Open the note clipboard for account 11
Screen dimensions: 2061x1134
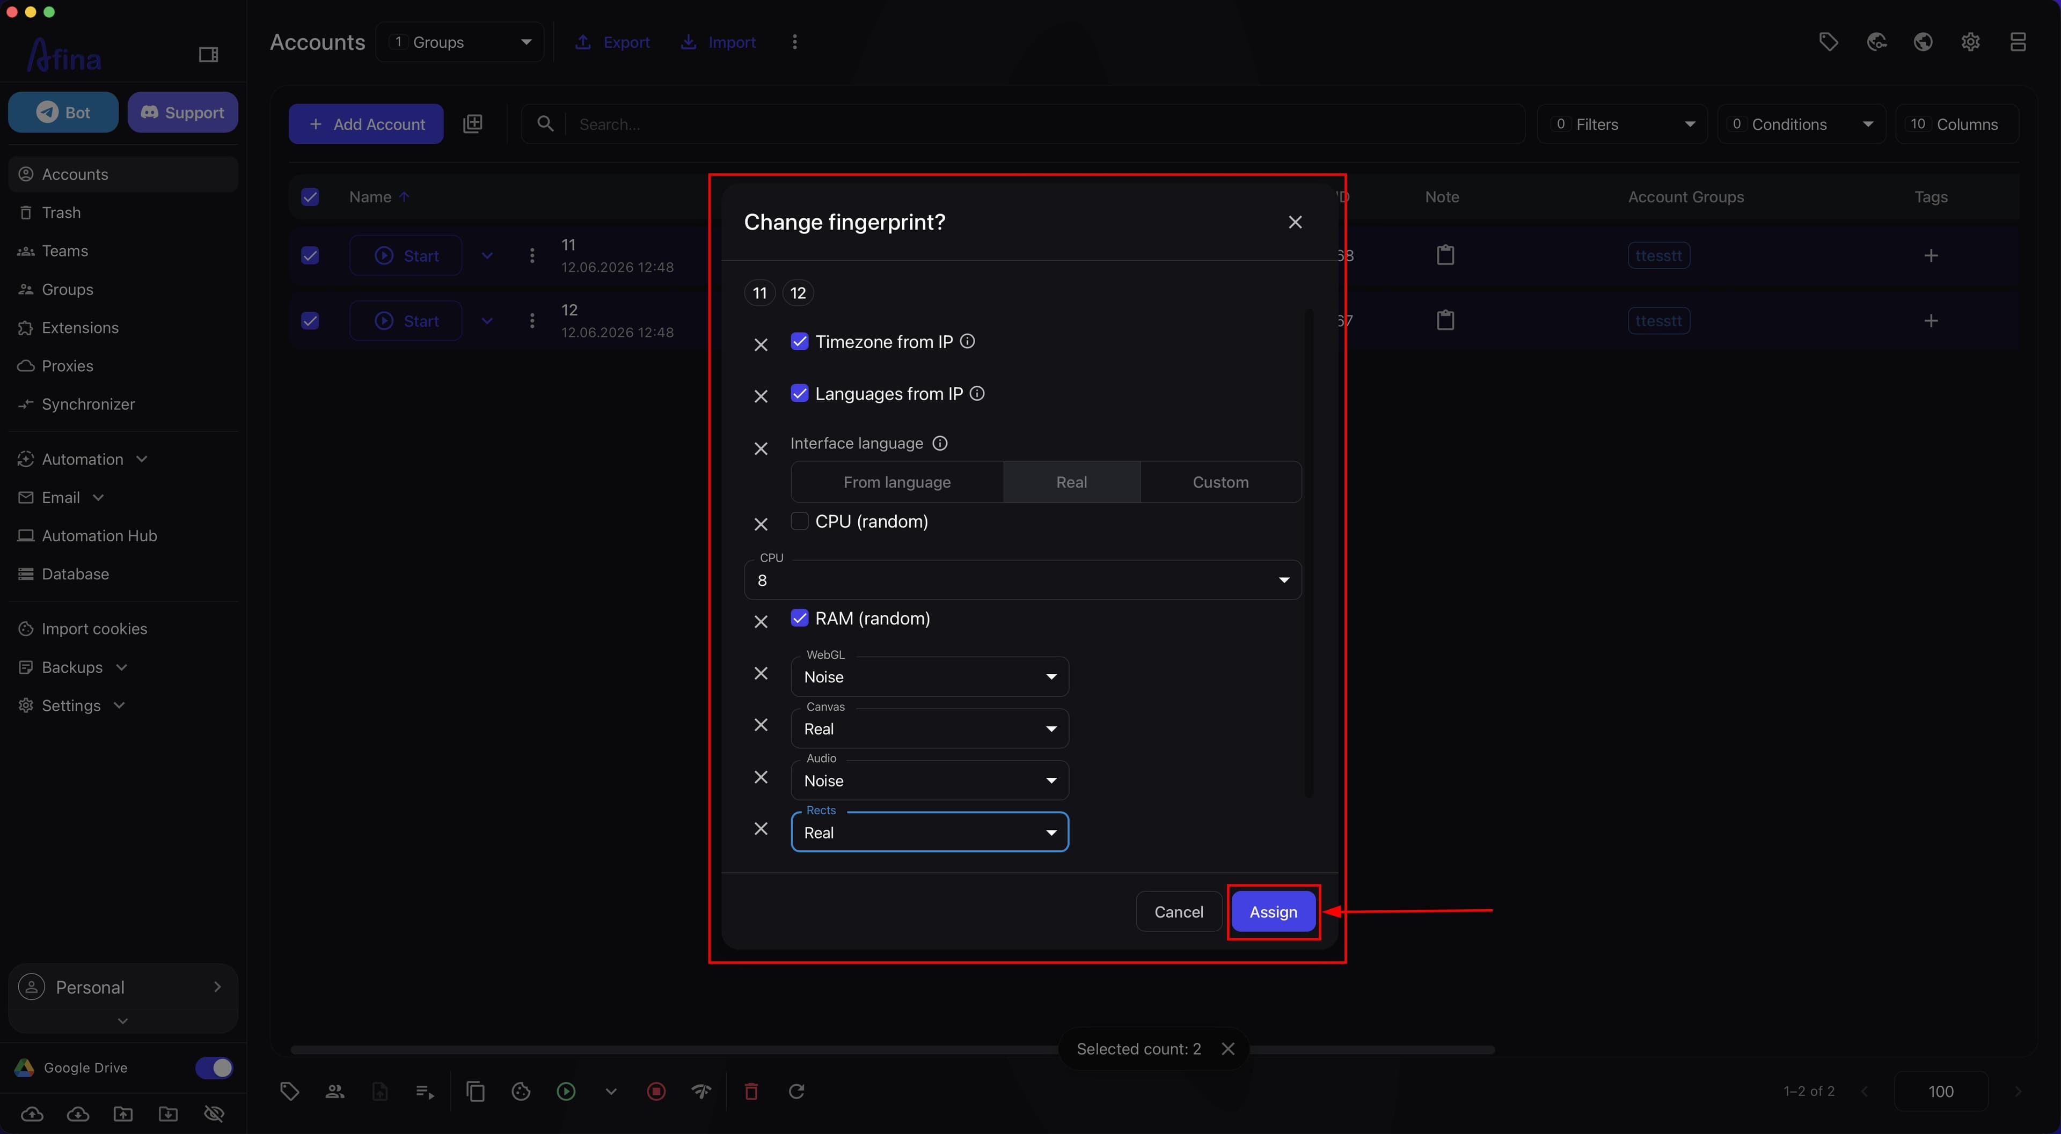(x=1445, y=255)
